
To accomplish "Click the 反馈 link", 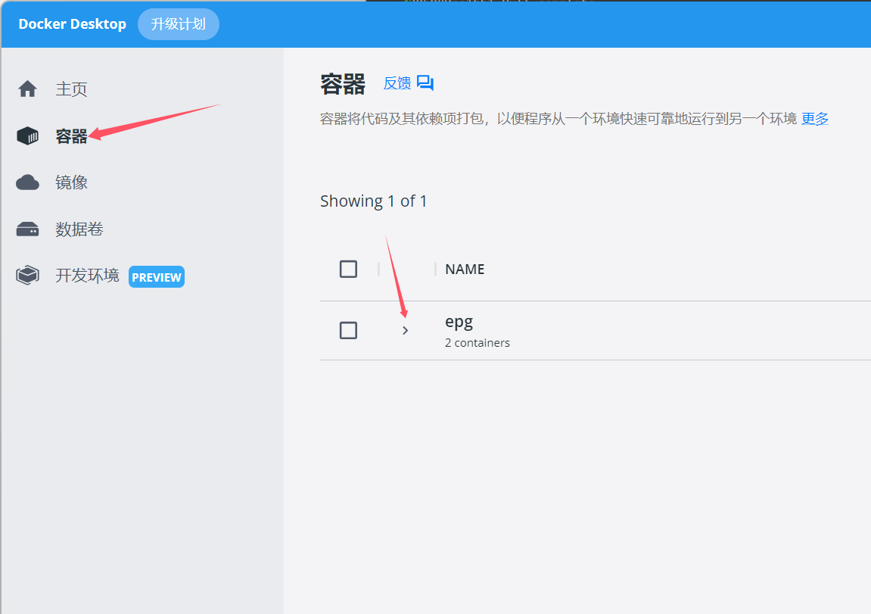I will pyautogui.click(x=397, y=83).
